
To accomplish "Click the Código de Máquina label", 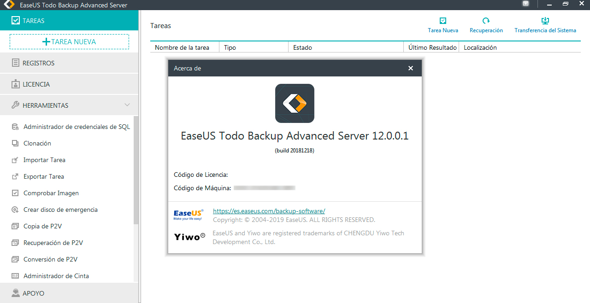I will pos(202,188).
